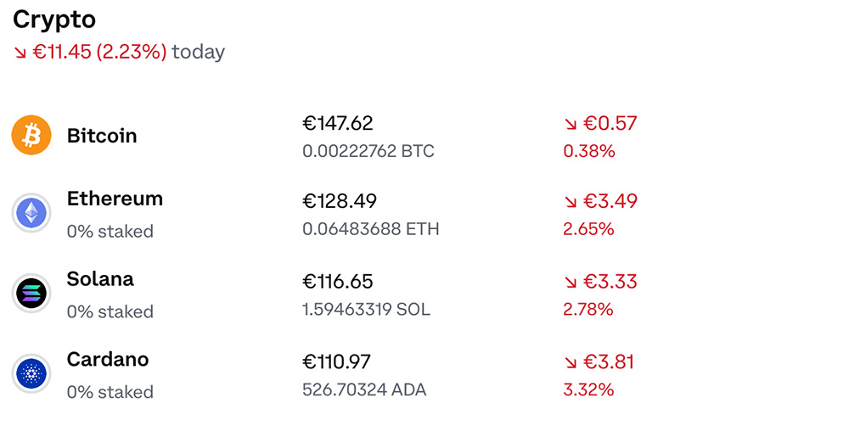
Task: Click the 1.59463319 SOL amount
Action: [366, 309]
